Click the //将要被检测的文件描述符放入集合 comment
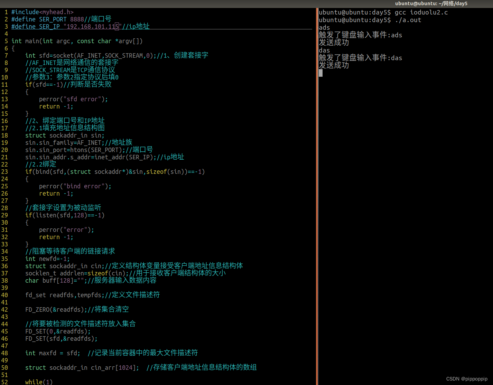The image size is (493, 385). pos(80,324)
